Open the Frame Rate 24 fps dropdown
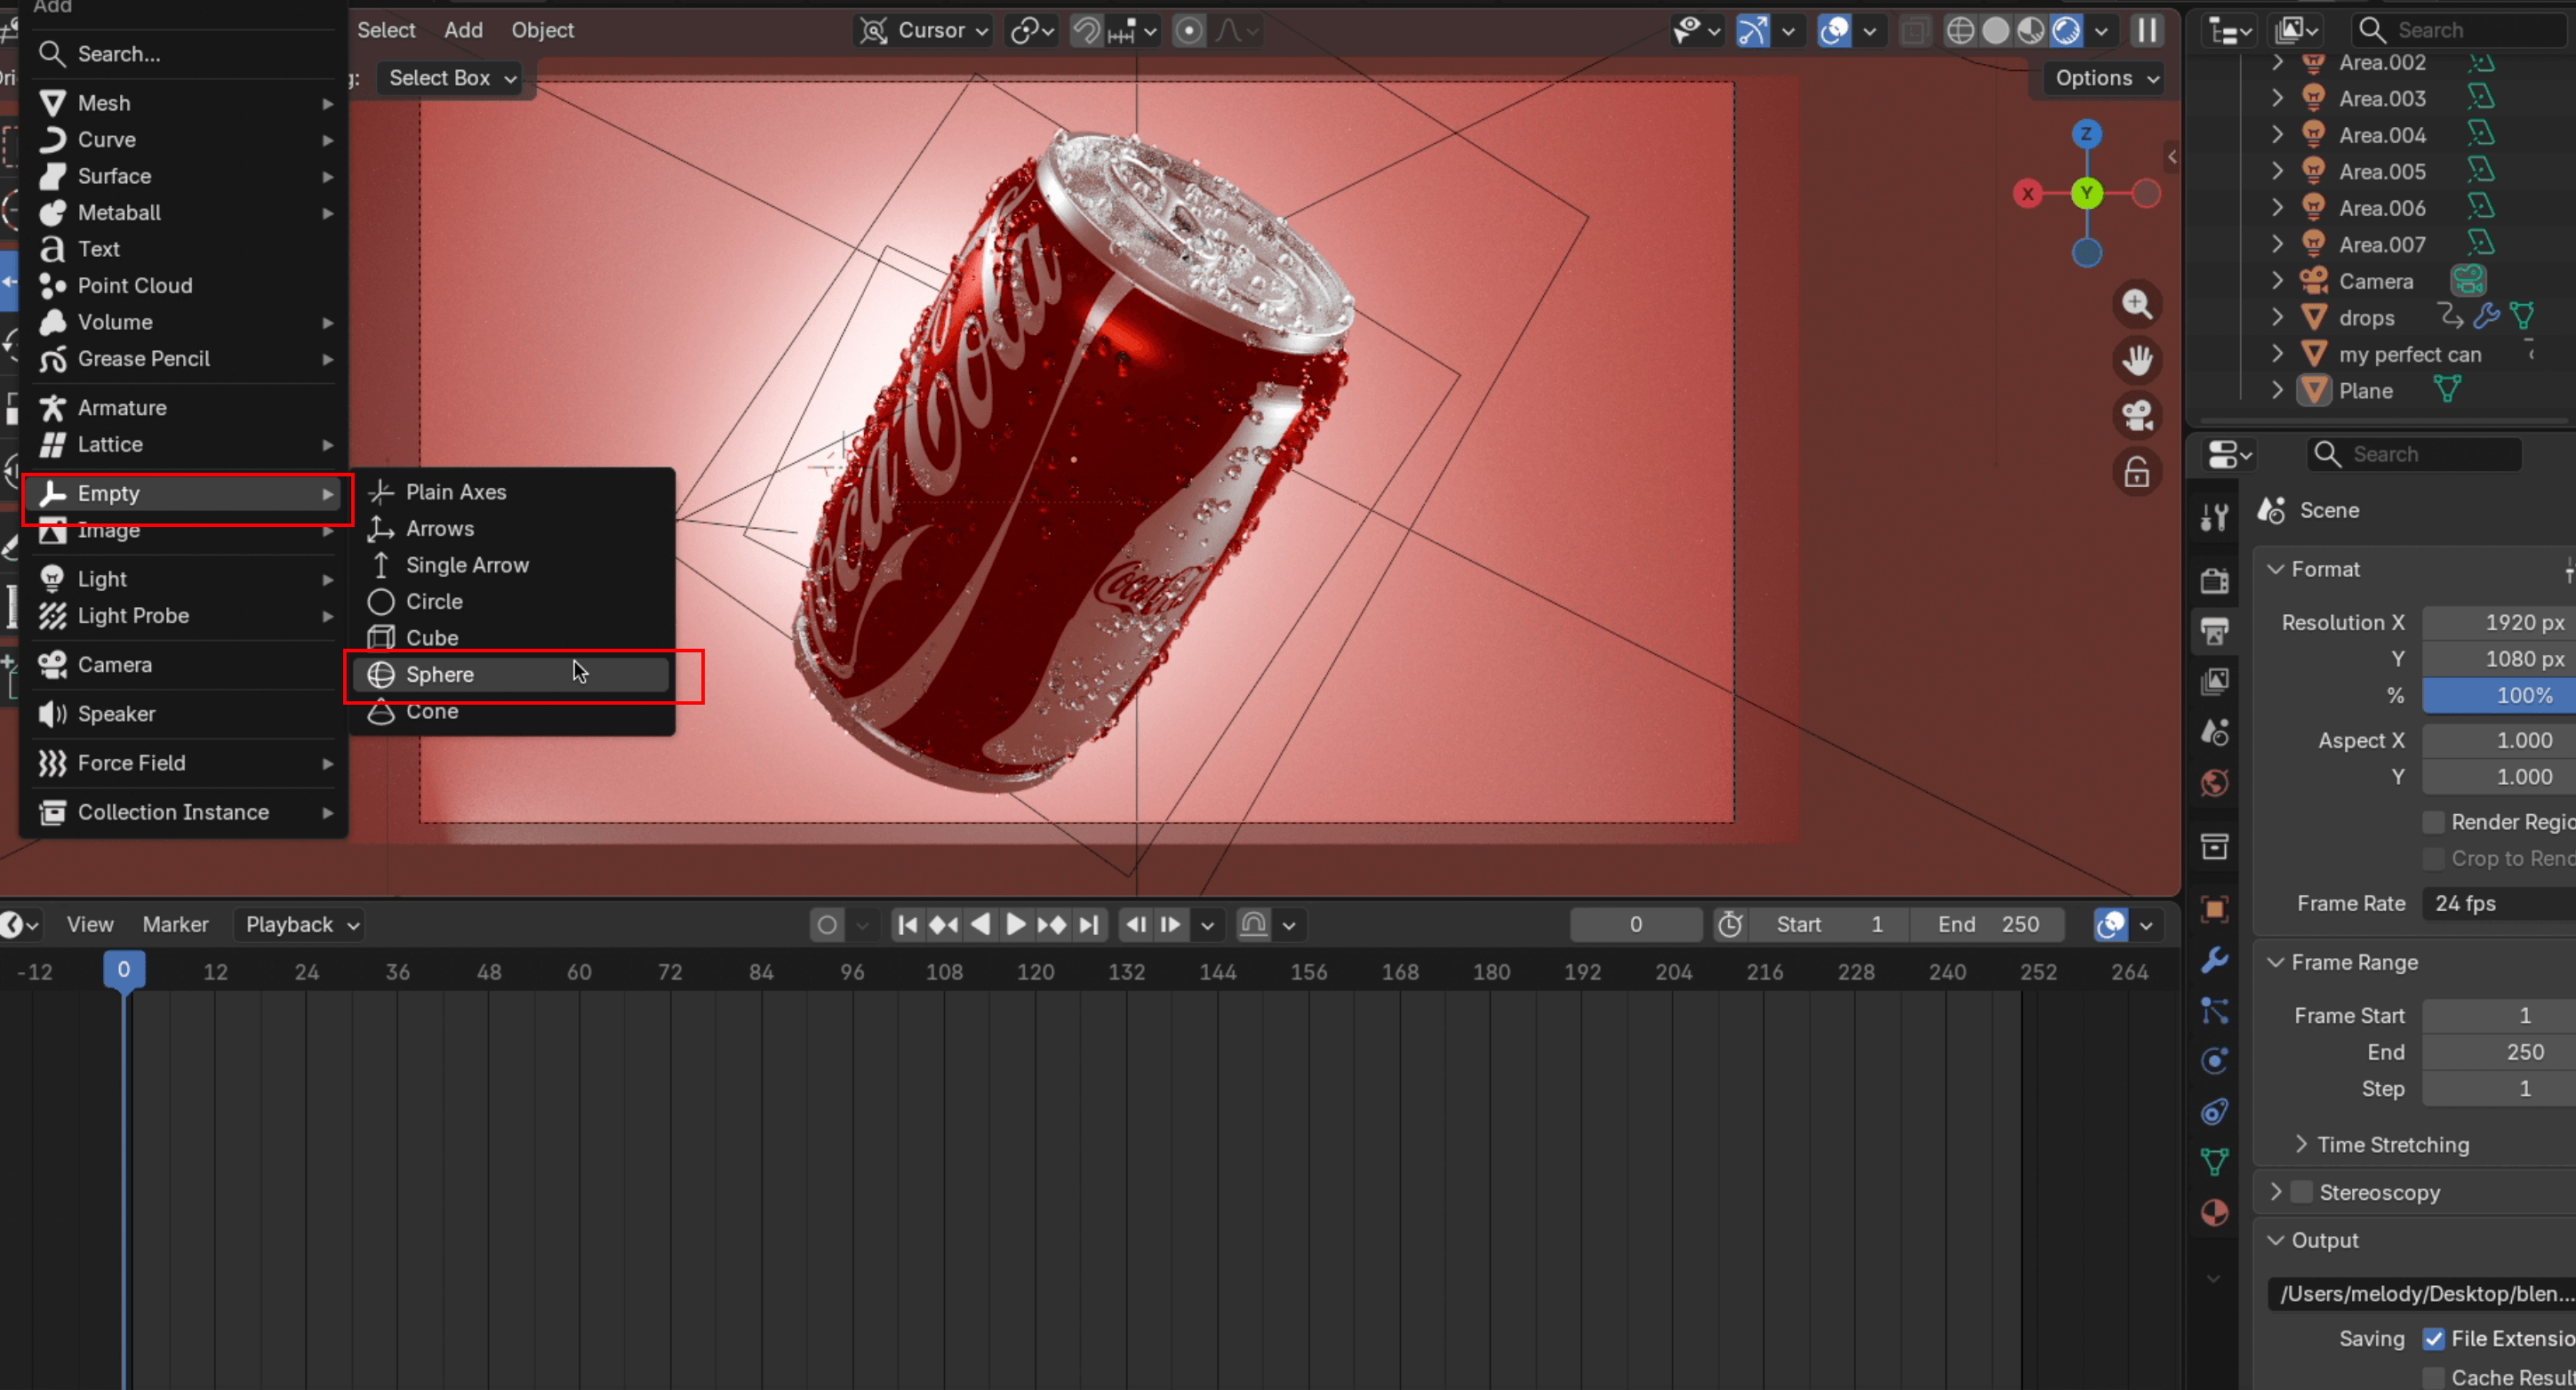The width and height of the screenshot is (2576, 1390). click(x=2499, y=904)
